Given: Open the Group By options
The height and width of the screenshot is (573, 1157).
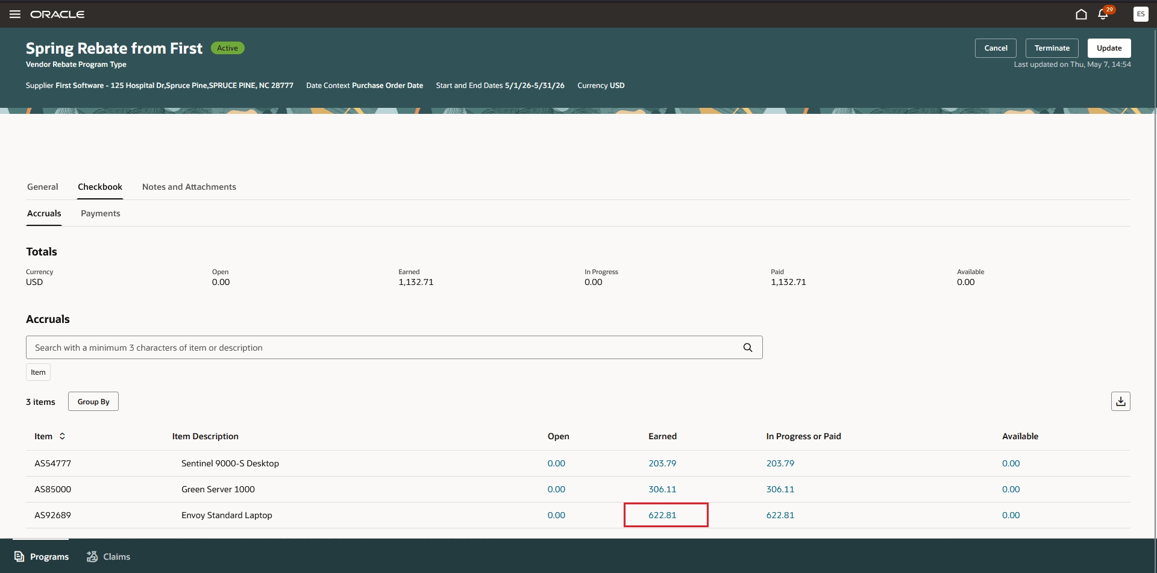Looking at the screenshot, I should tap(93, 402).
